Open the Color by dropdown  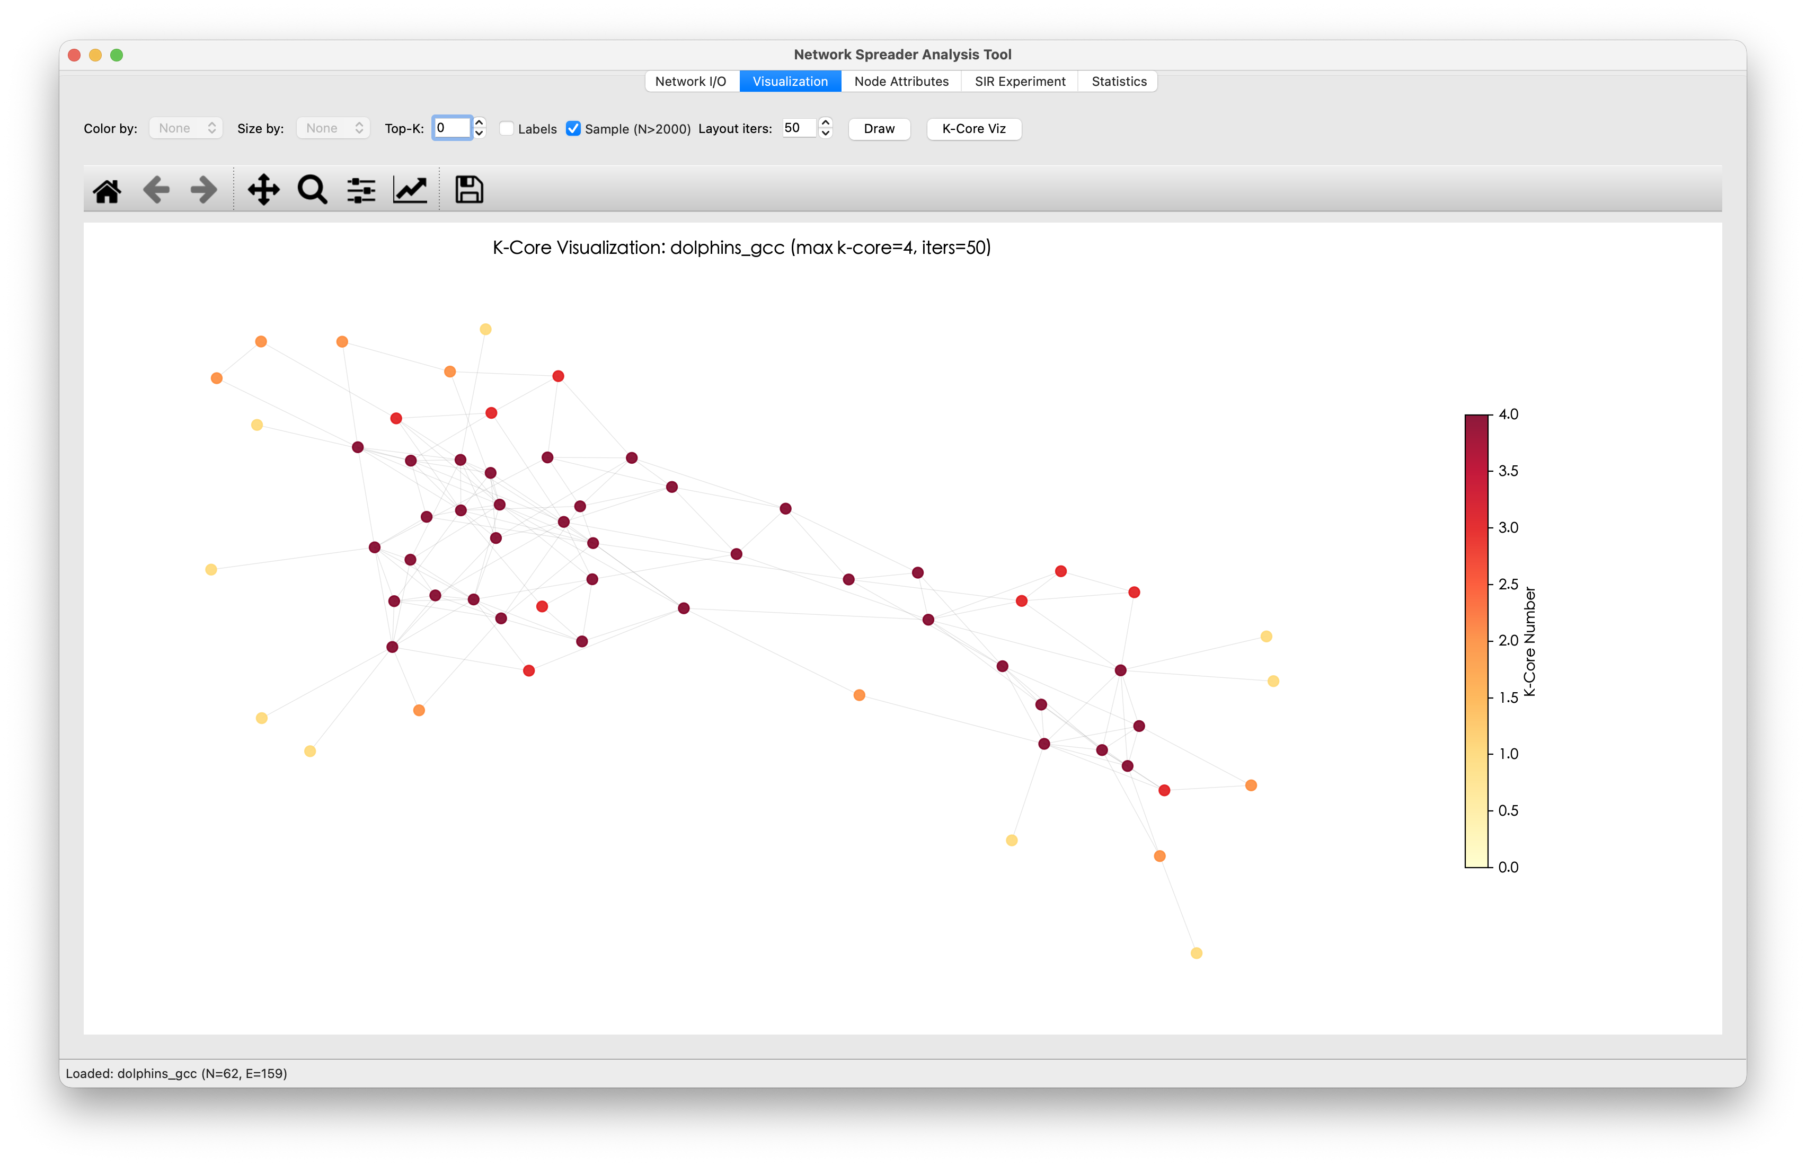(x=185, y=129)
